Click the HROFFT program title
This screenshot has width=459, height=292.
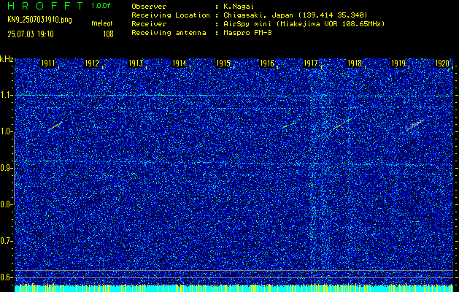pos(45,6)
